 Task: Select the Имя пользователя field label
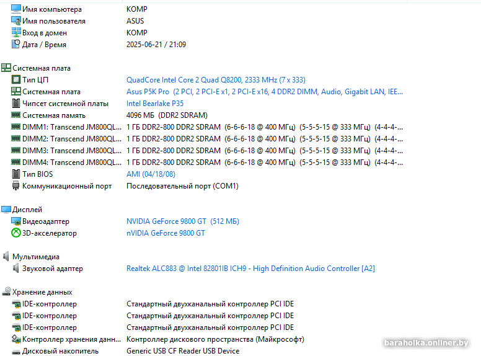pyautogui.click(x=54, y=21)
